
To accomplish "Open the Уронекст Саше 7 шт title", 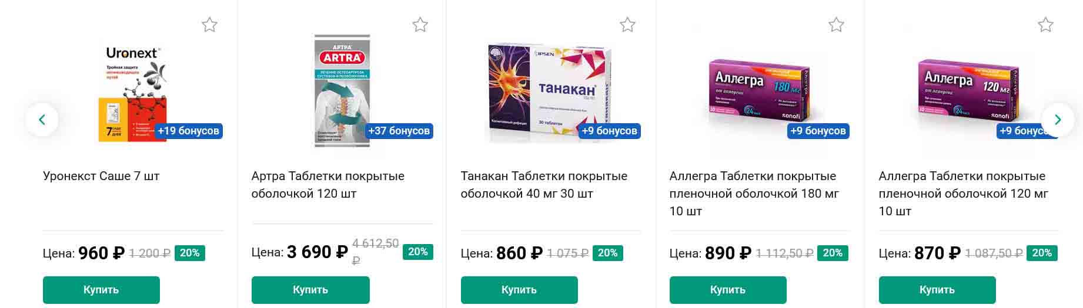I will (101, 176).
